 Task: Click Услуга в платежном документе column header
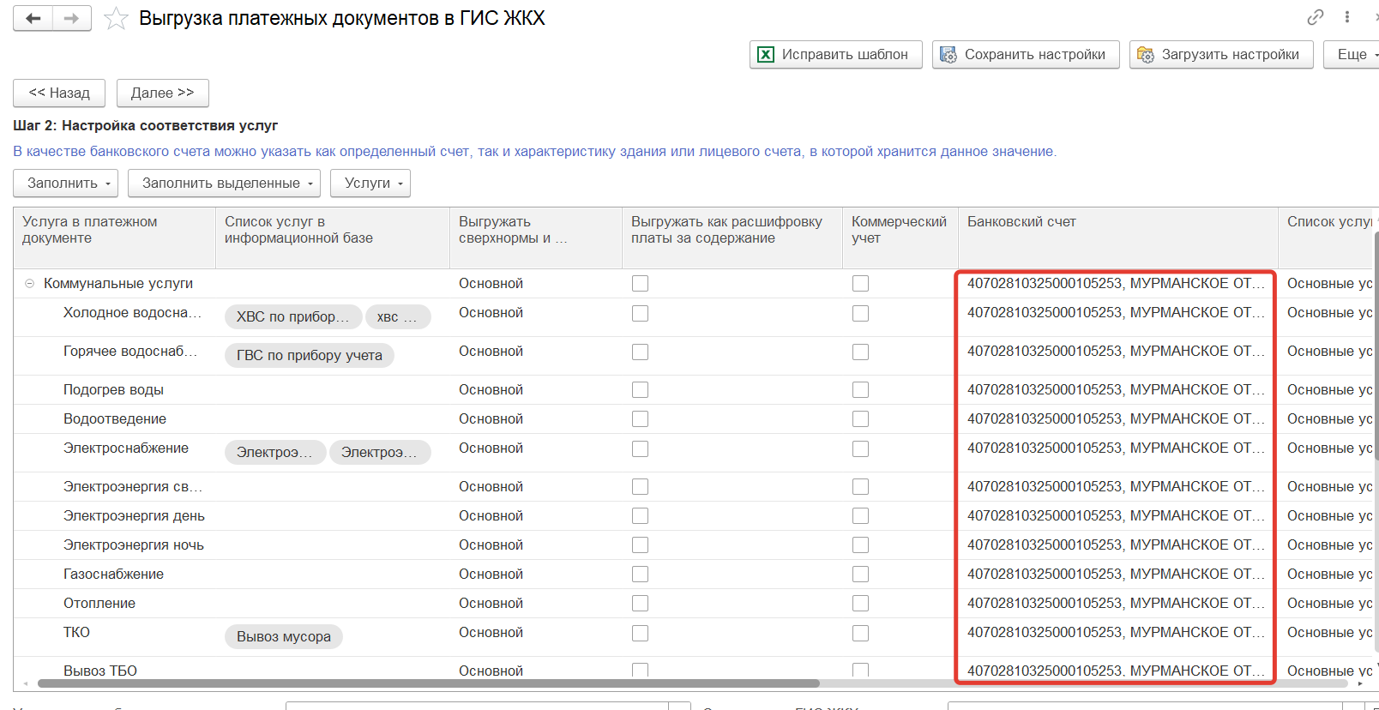114,238
